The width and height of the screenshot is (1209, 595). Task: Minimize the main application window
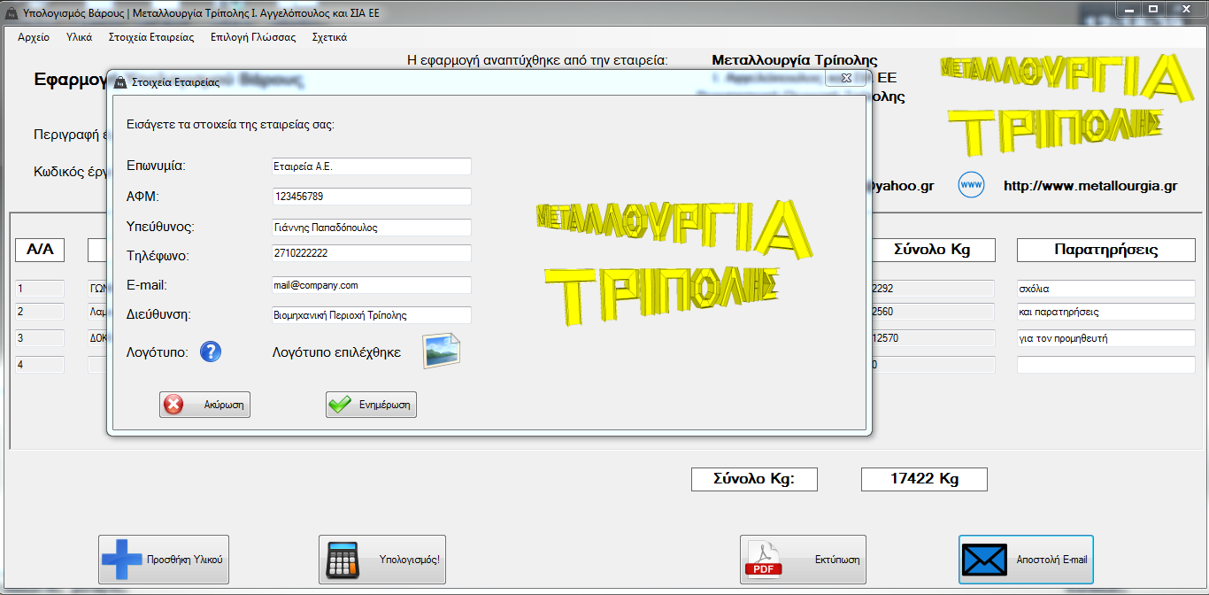(1128, 9)
